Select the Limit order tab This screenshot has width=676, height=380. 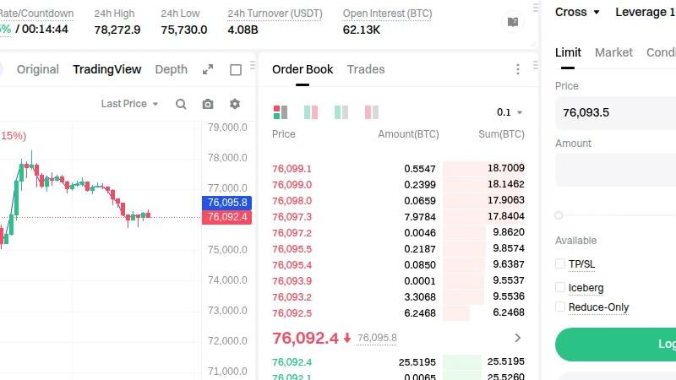coord(568,52)
